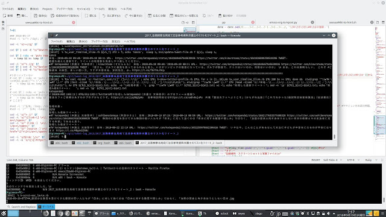The height and width of the screenshot is (217, 386).
Task: Switch to pp tab in Kate right pane
Action: pos(224,22)
